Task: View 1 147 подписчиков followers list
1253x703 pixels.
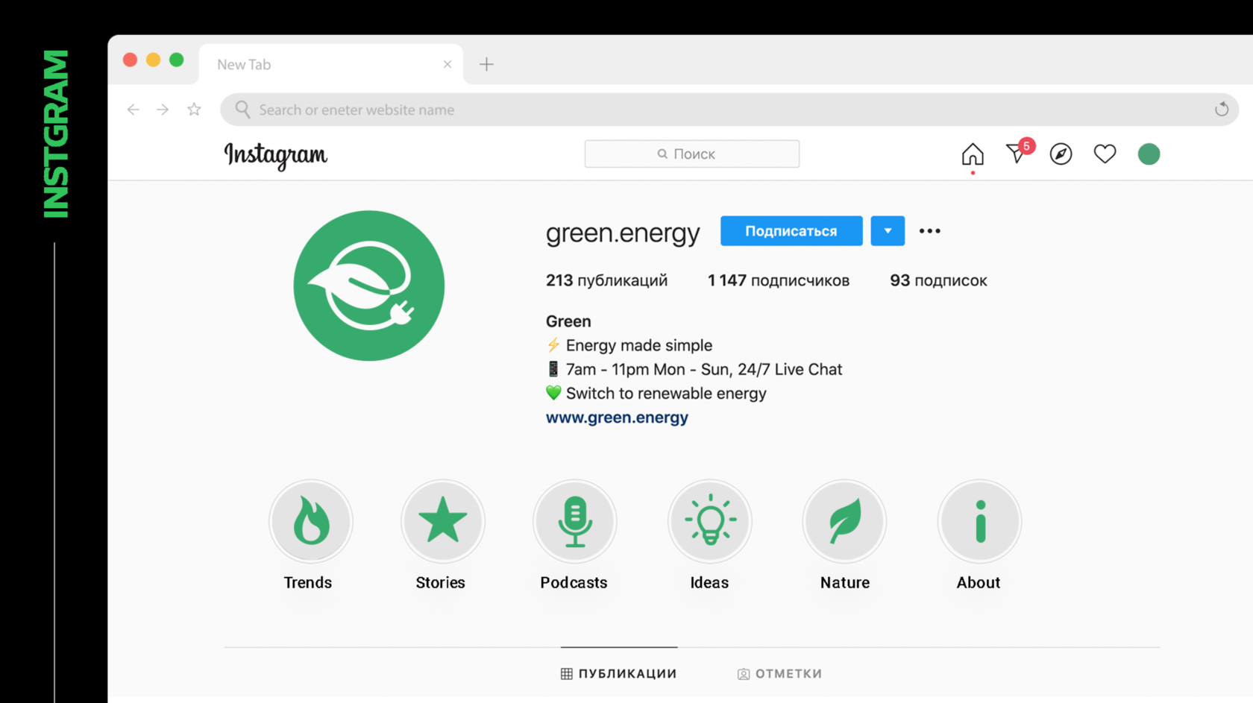Action: [779, 281]
